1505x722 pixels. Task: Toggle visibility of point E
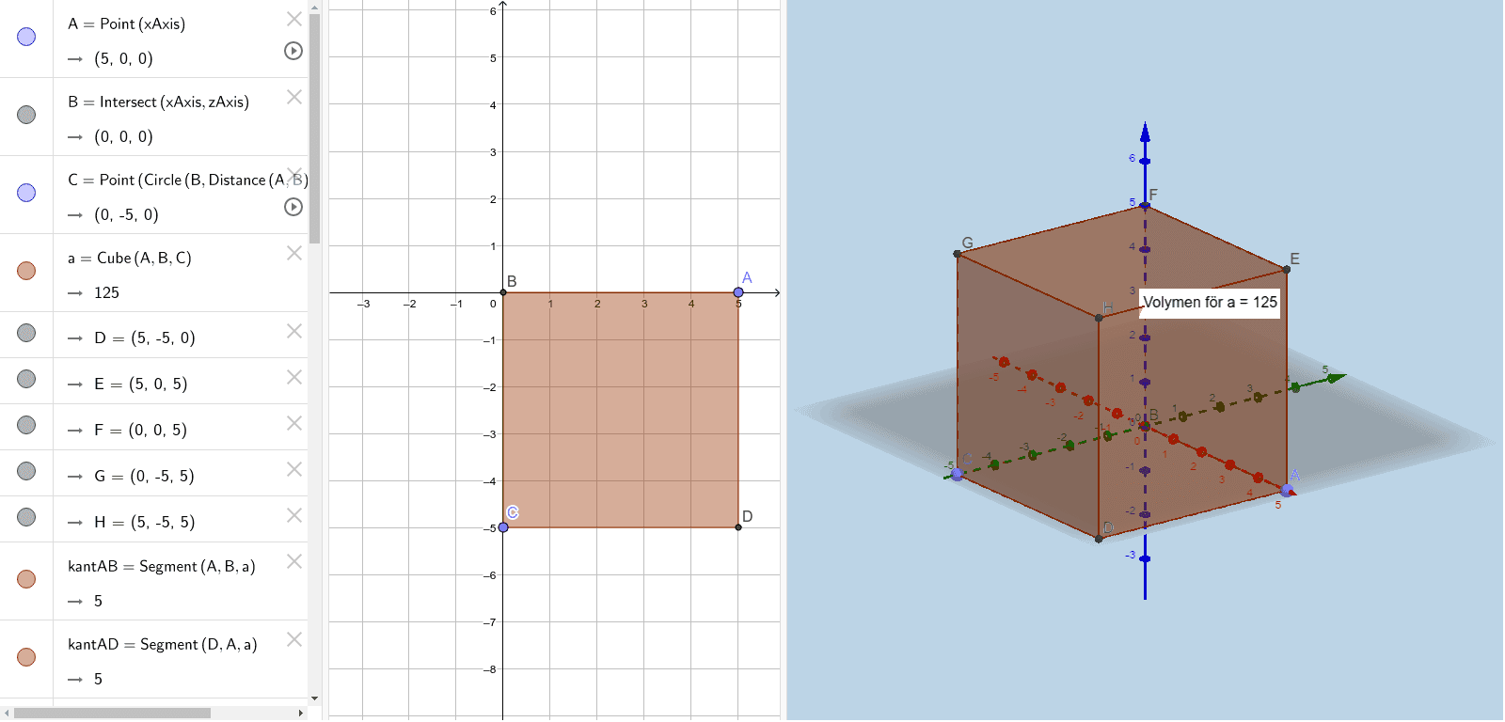click(x=26, y=379)
